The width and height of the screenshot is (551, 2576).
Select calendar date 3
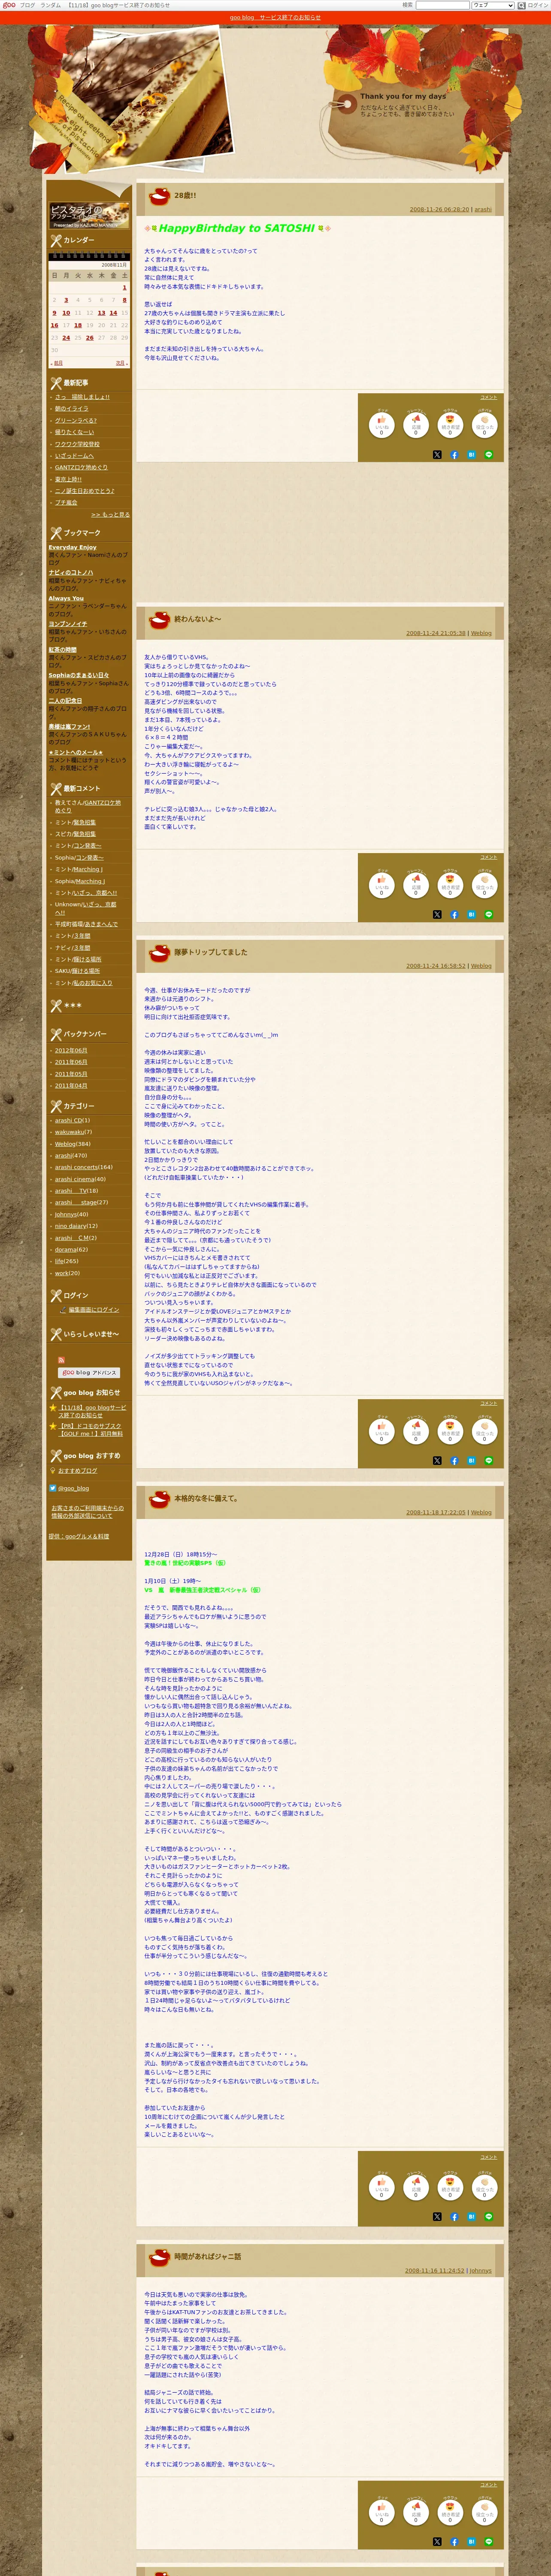tap(66, 300)
